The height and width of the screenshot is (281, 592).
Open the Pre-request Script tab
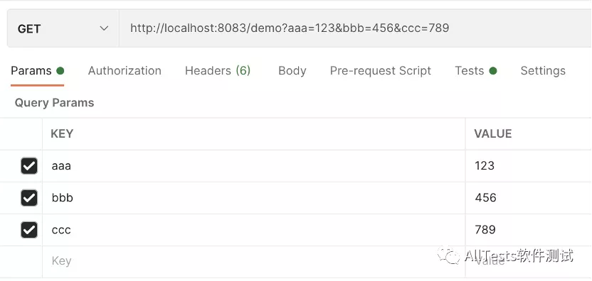point(381,71)
